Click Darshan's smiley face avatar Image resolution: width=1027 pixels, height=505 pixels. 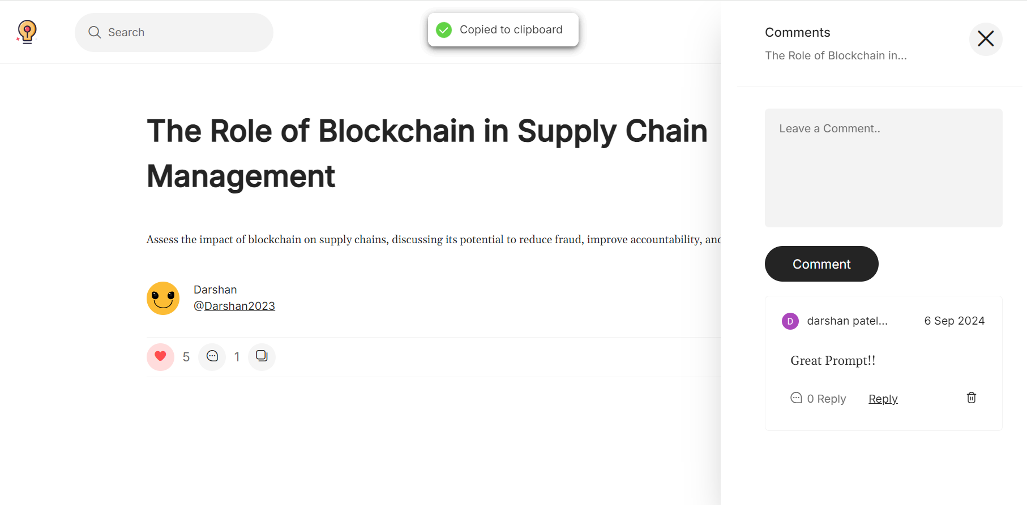click(163, 298)
